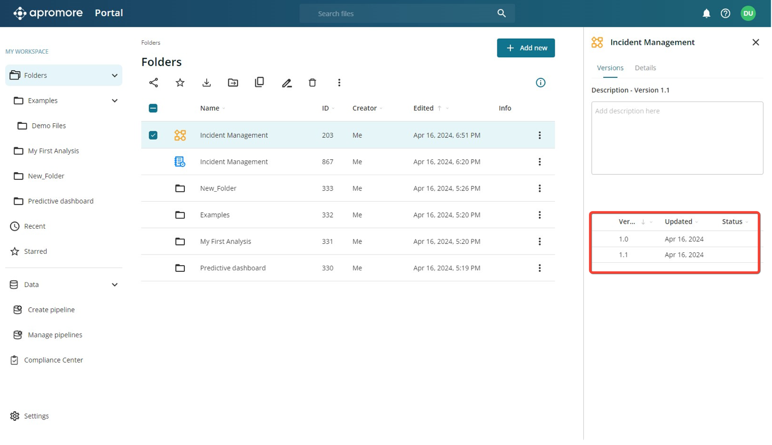Star the selected file using the toolbar
Viewport: 772px width, 445px height.
coord(180,82)
